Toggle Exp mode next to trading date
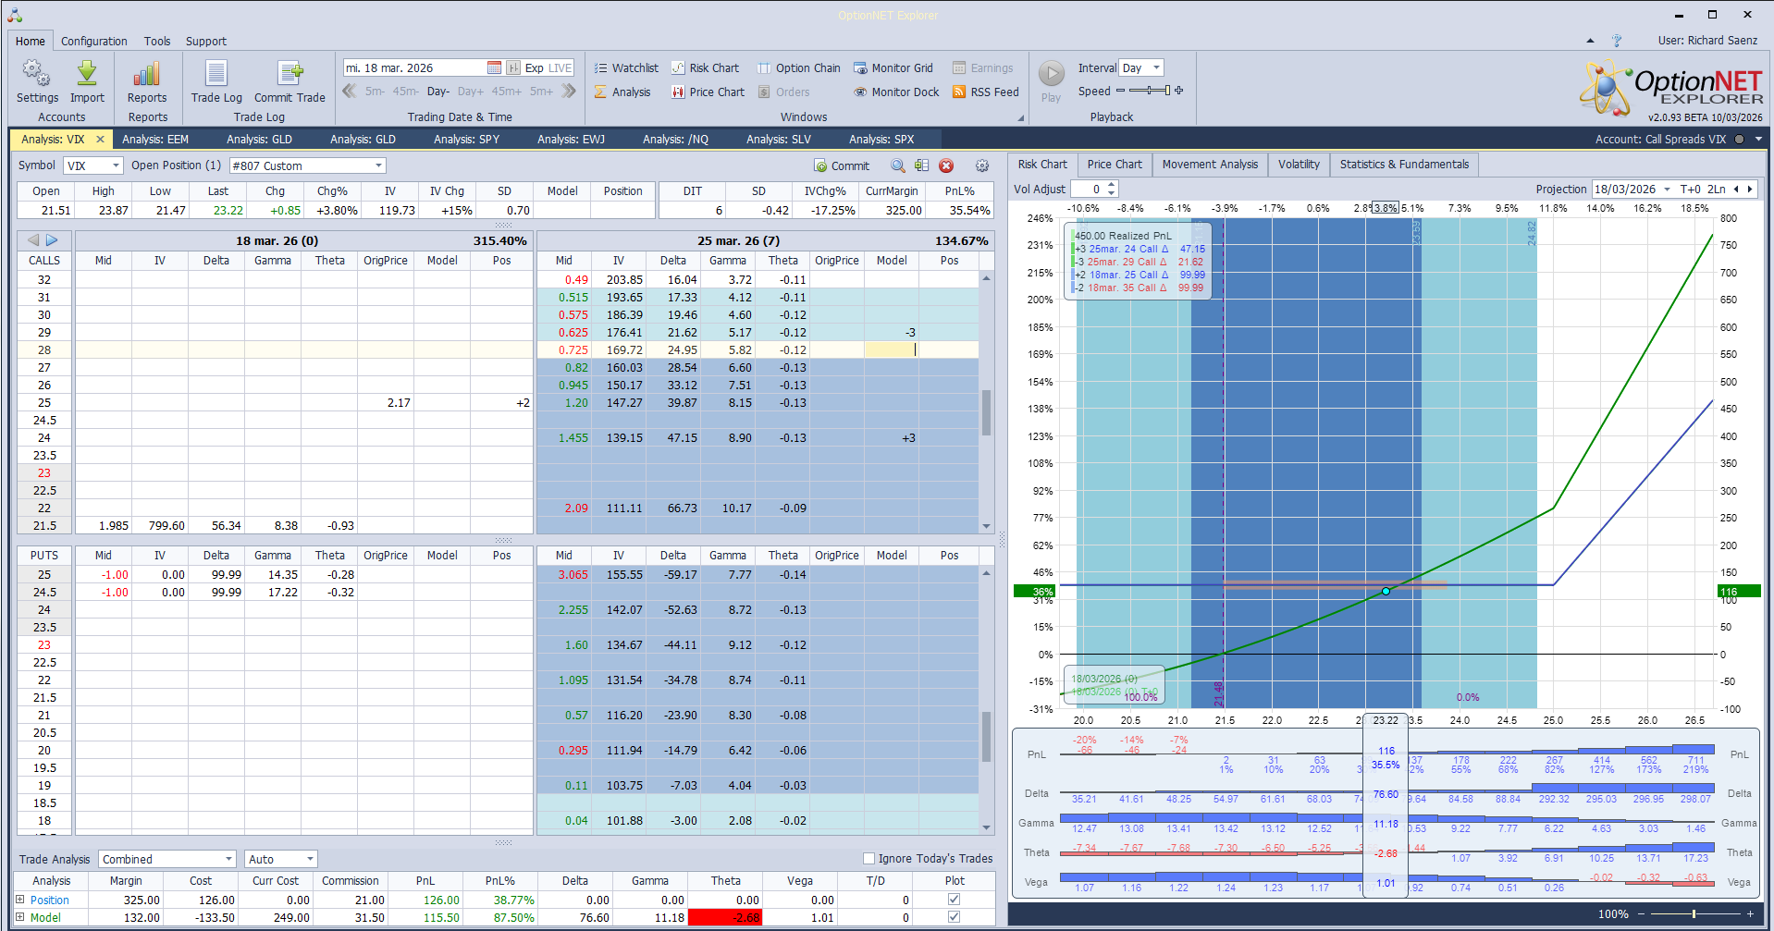 click(535, 67)
